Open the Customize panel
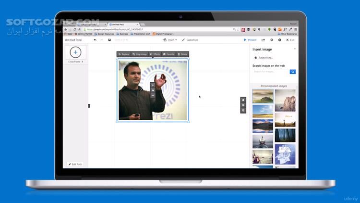 pyautogui.click(x=190, y=40)
